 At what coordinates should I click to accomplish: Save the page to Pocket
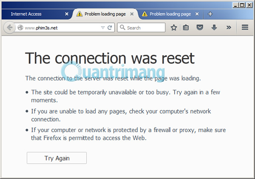click(200, 28)
